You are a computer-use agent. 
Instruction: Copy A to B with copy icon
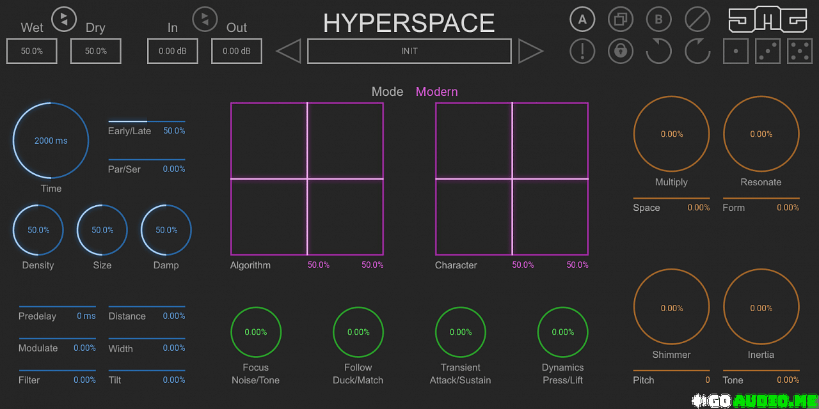[621, 19]
